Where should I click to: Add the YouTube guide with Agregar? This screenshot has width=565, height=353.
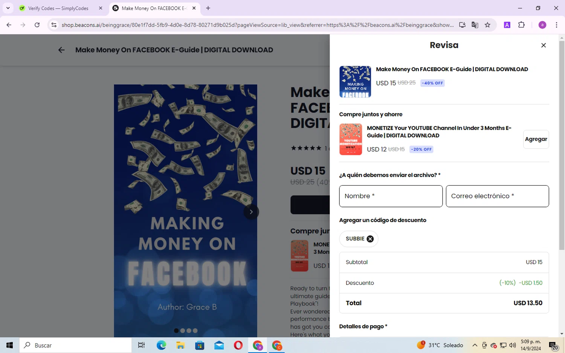coord(536,139)
